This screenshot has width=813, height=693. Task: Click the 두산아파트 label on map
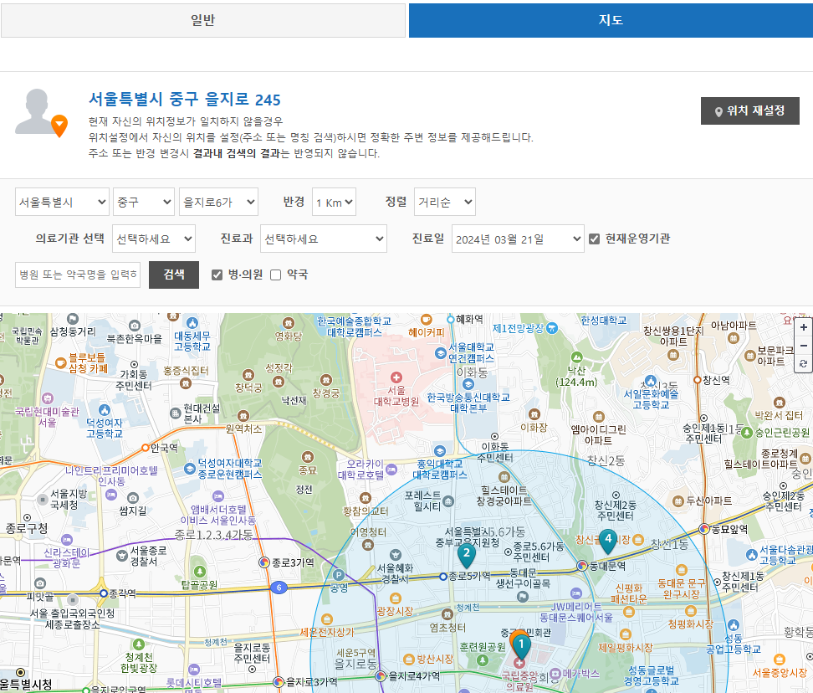tap(708, 501)
